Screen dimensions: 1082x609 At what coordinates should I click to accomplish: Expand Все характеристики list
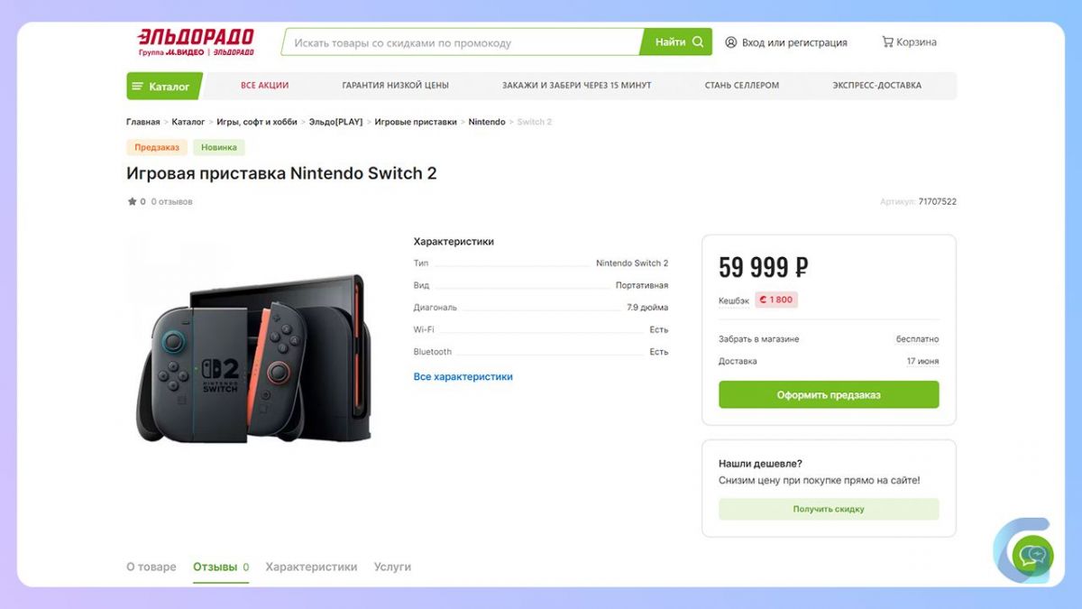click(x=463, y=377)
